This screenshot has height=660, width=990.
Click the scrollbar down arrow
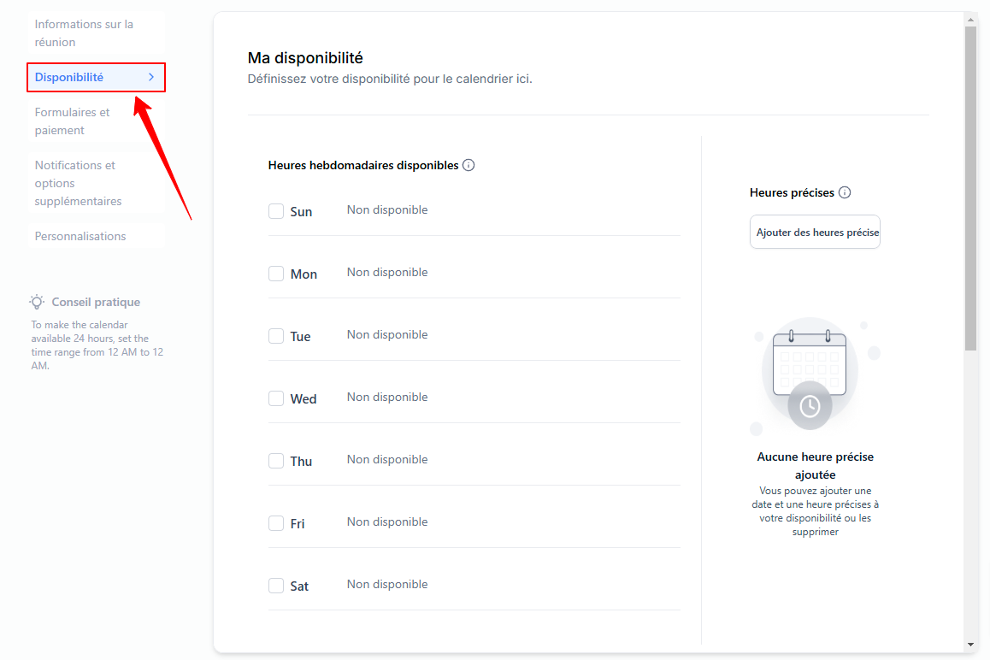pyautogui.click(x=970, y=645)
